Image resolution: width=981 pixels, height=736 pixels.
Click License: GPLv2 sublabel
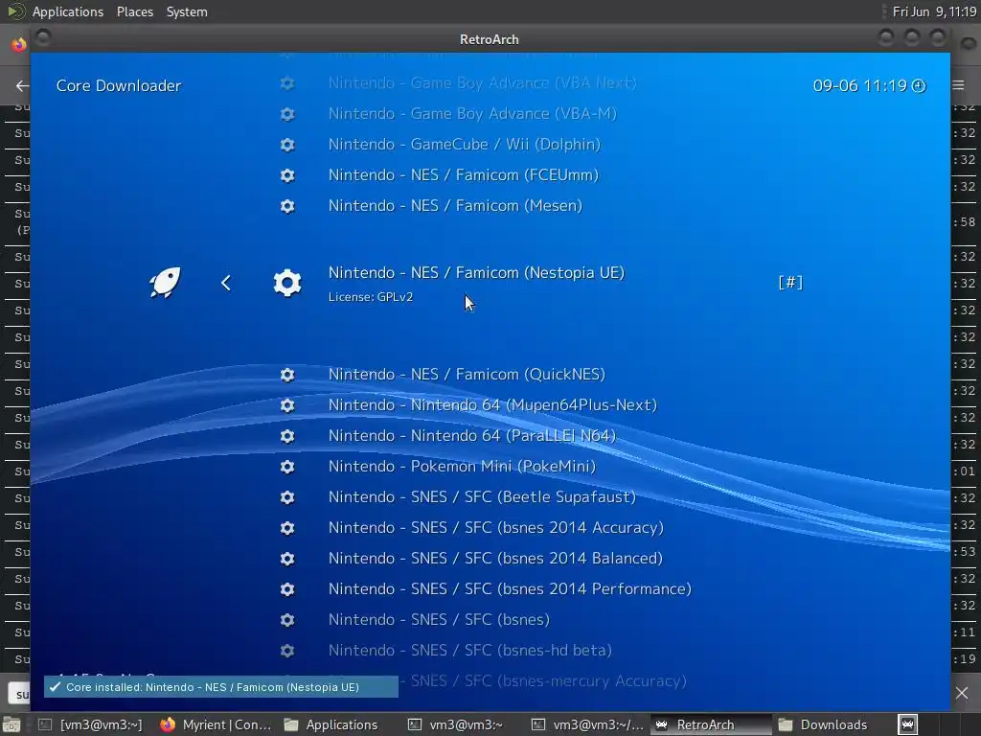371,297
